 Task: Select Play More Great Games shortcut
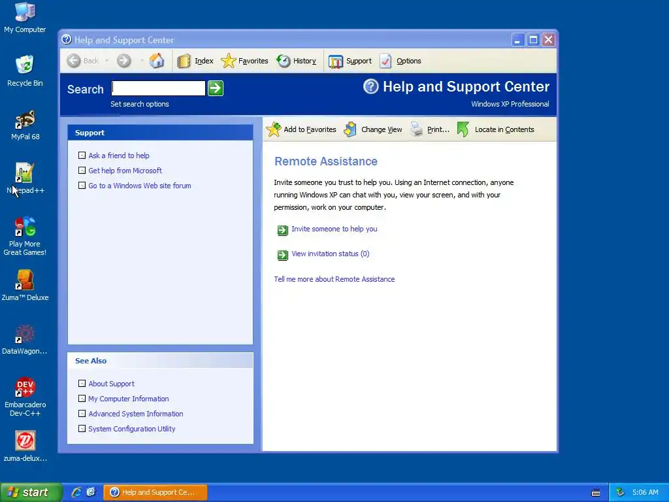click(x=25, y=236)
